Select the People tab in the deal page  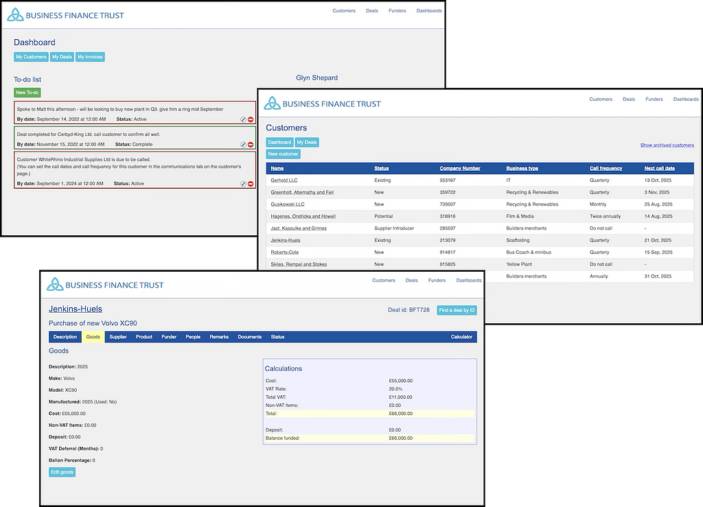click(193, 337)
